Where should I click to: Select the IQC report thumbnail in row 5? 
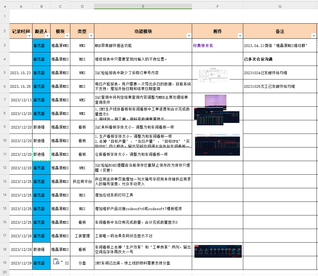pyautogui.click(x=213, y=74)
